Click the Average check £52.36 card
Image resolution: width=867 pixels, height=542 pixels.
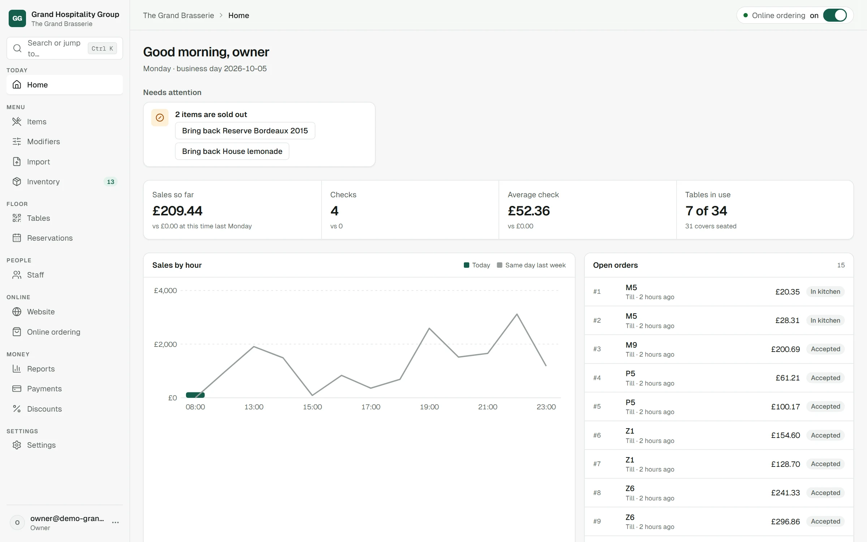pyautogui.click(x=587, y=210)
